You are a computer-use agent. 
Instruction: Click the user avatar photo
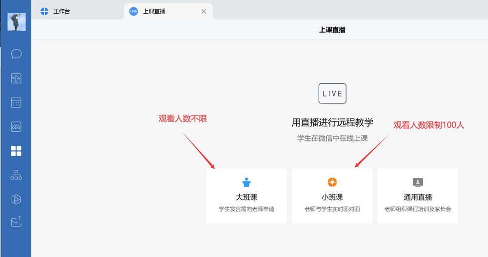point(17,22)
